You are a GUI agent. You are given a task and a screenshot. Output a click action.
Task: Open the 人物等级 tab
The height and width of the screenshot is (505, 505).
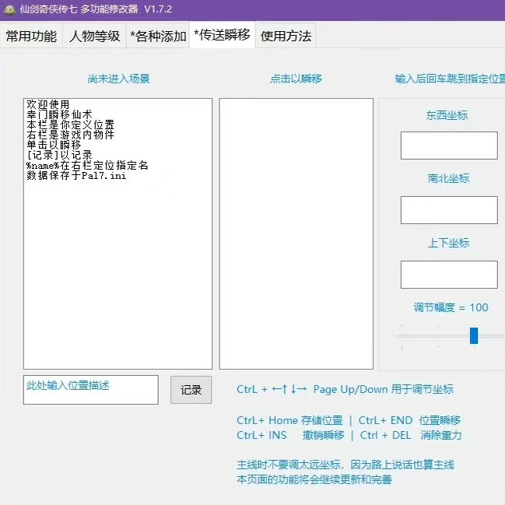tap(95, 36)
